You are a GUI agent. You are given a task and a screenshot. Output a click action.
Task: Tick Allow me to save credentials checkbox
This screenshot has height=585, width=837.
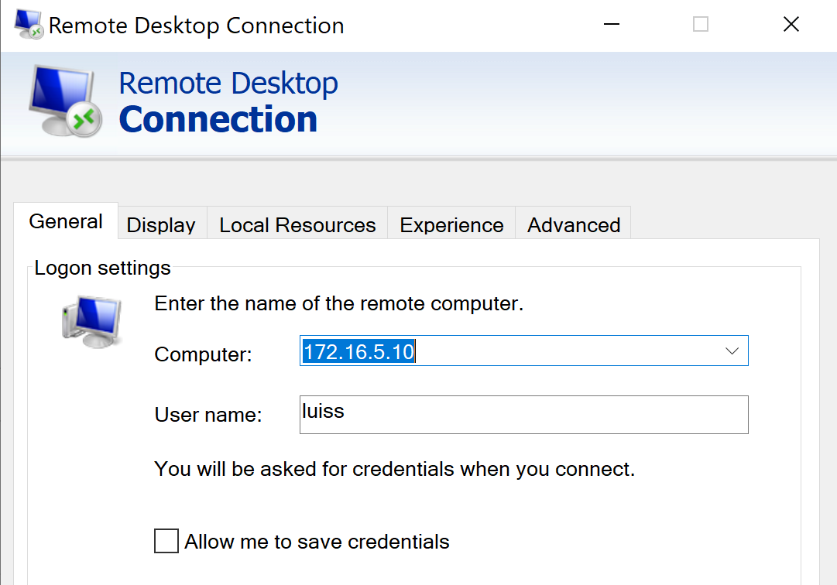tap(166, 541)
